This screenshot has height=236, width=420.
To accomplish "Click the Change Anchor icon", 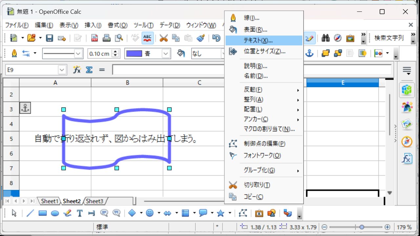I will pos(309,53).
